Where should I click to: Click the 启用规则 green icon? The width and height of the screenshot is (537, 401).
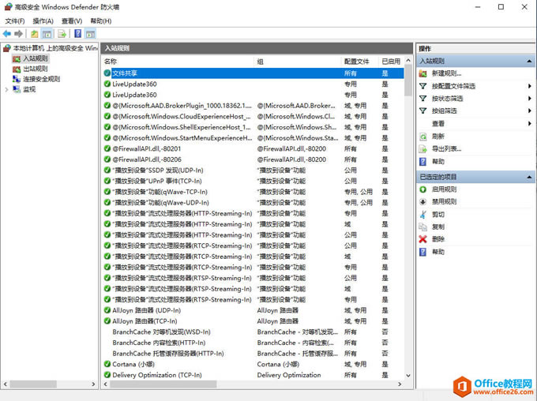click(x=423, y=189)
